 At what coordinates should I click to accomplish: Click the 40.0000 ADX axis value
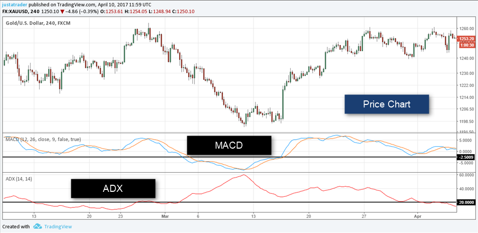(467, 189)
